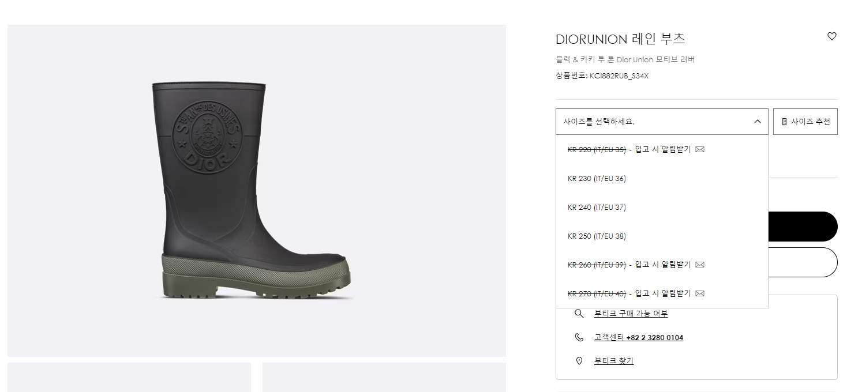Click ruler icon in 사이즈 추천 button
This screenshot has height=392, width=862.
pos(784,122)
